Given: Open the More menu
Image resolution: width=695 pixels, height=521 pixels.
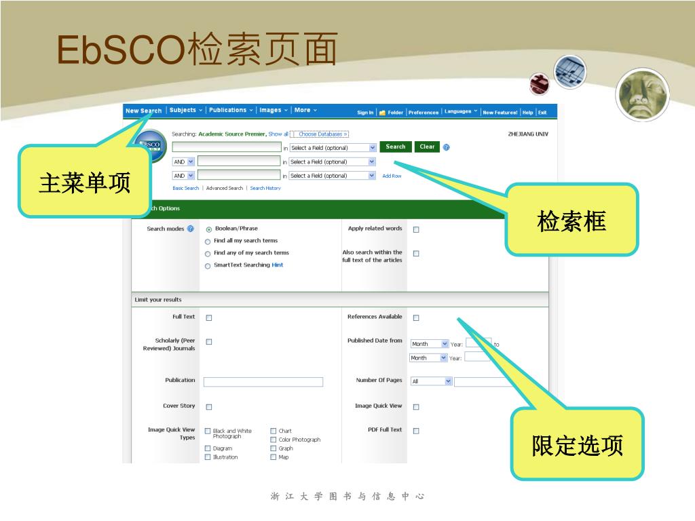Looking at the screenshot, I should pos(305,110).
